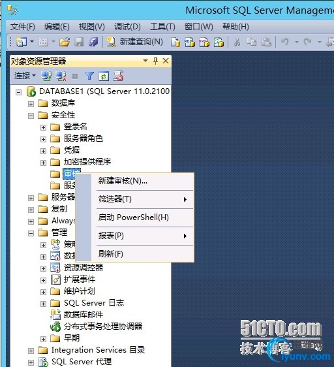The image size is (334, 367).
Task: Close the 对象资源管理器 panel
Action: click(166, 61)
